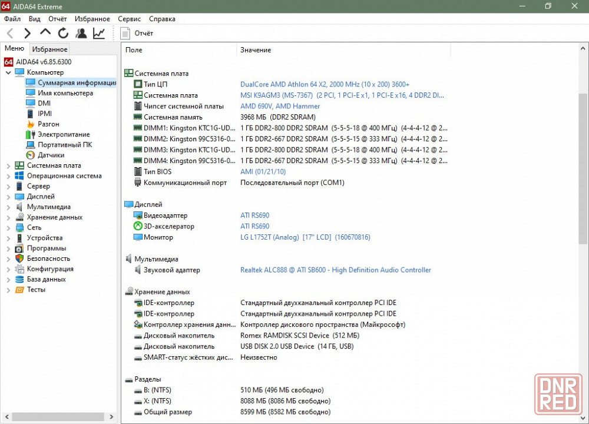Expand the Сервер tree node
The height and width of the screenshot is (424, 589).
(8, 186)
